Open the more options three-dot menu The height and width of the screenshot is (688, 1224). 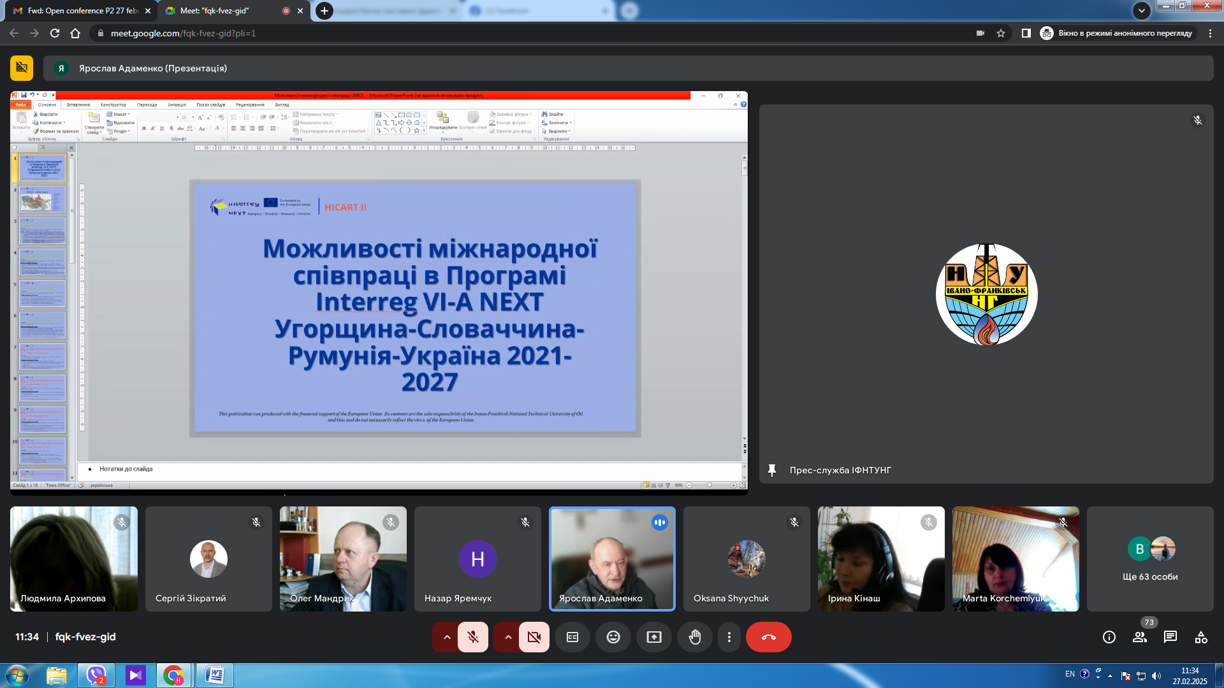pos(729,637)
